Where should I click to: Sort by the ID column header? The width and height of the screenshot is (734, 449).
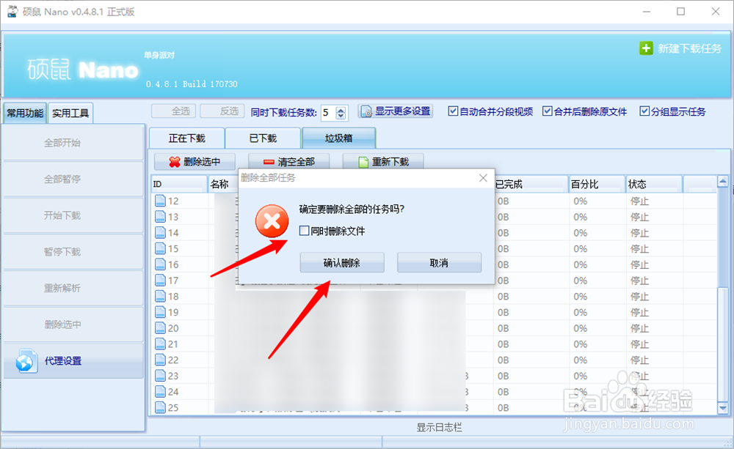[179, 184]
